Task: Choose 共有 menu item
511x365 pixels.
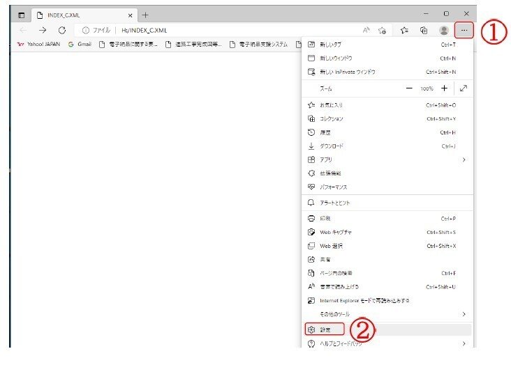Action: tap(387, 260)
